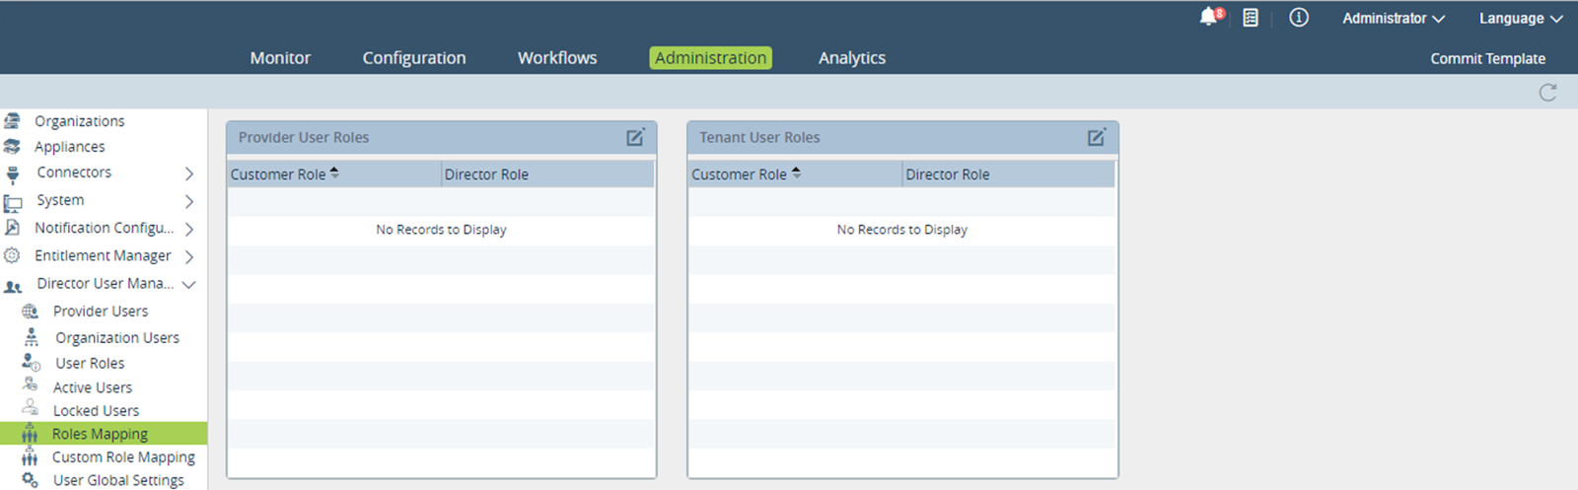
Task: Click the task list icon in header
Action: click(1251, 18)
